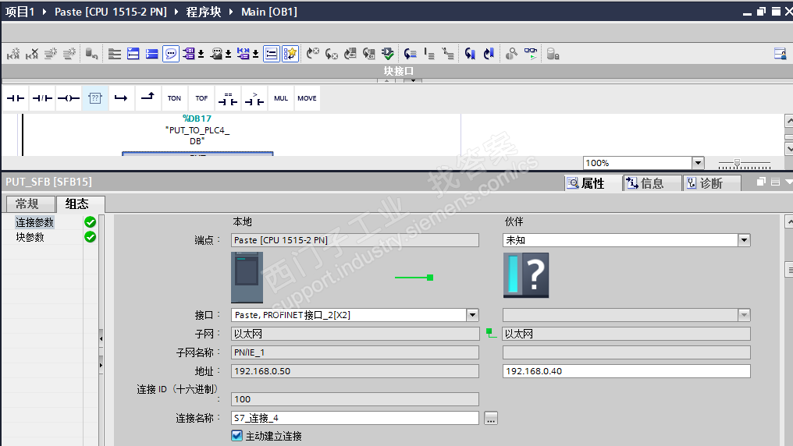
Task: Click the connection ID field showing 100
Action: tap(354, 399)
